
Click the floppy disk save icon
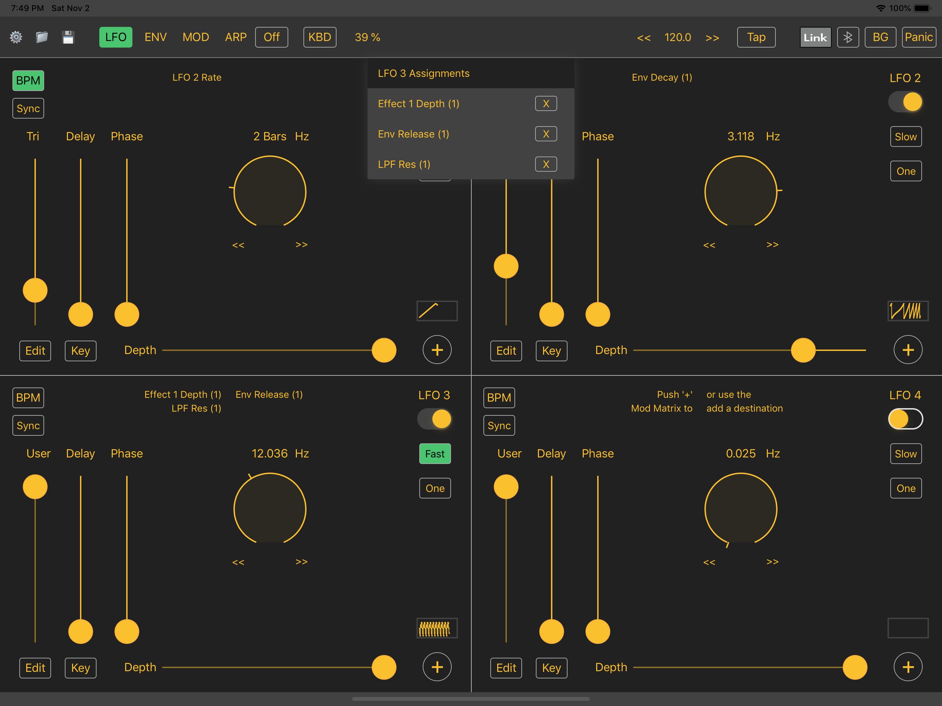point(68,38)
